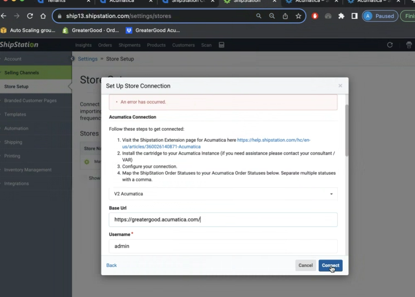
Task: Expand Automation sidebar section
Action: click(36, 128)
